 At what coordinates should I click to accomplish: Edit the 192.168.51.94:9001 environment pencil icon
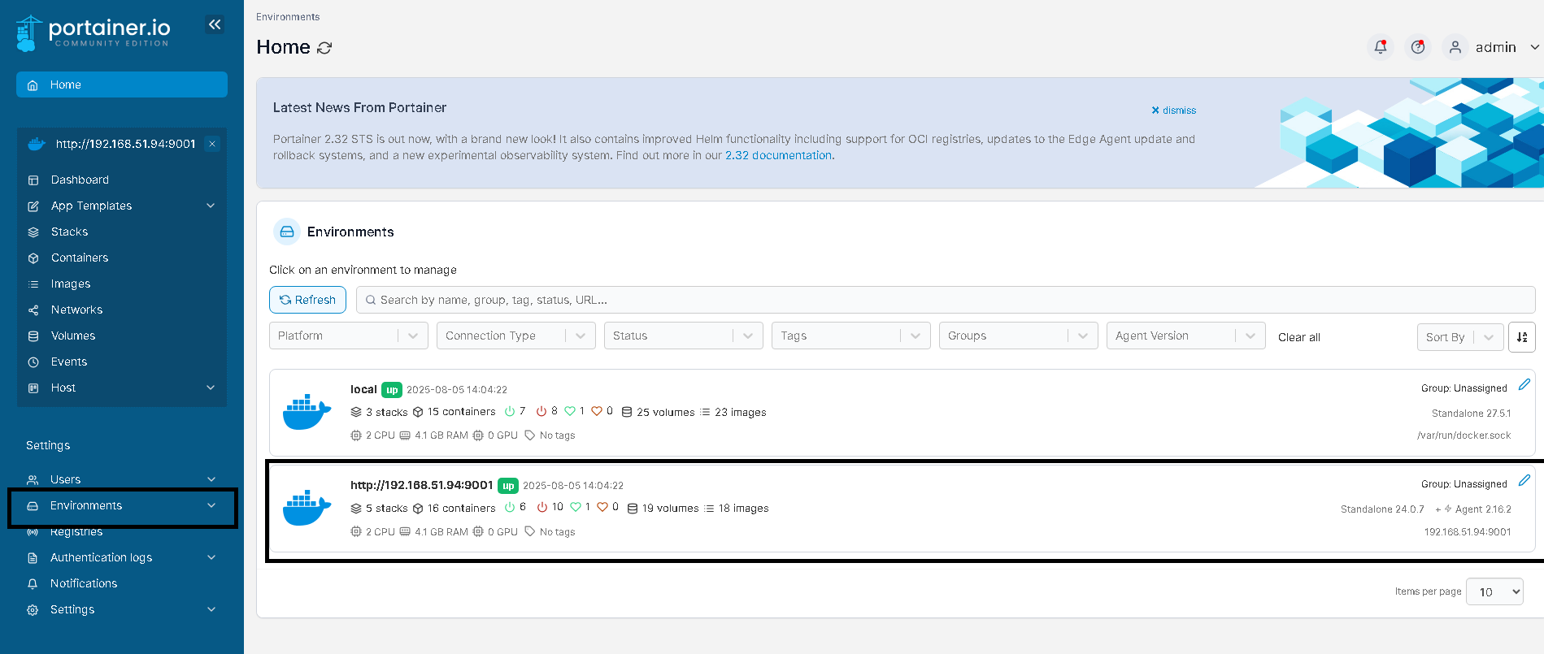tap(1524, 480)
